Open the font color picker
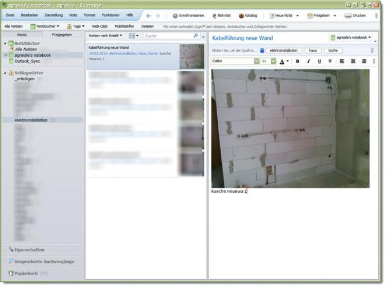The height and width of the screenshot is (287, 386). click(284, 61)
